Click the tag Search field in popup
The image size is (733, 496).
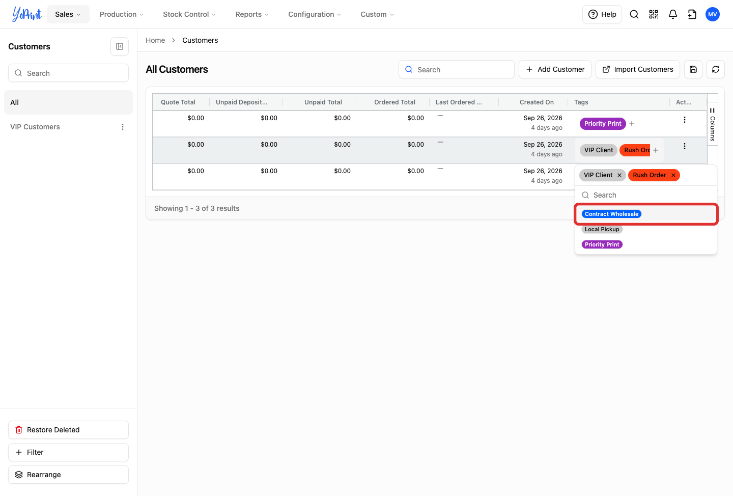646,195
